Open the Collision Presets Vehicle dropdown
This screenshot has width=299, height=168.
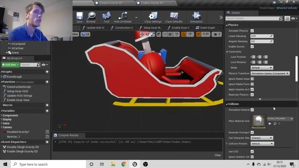click(262, 144)
